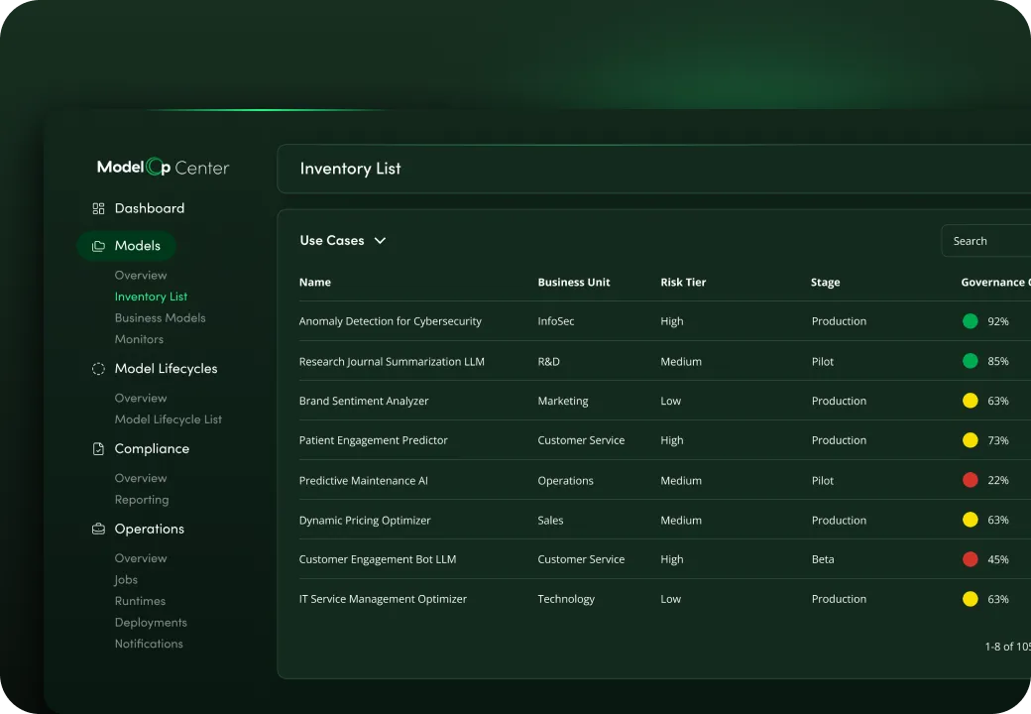Sort by Name column header
The height and width of the screenshot is (714, 1031).
(x=315, y=282)
